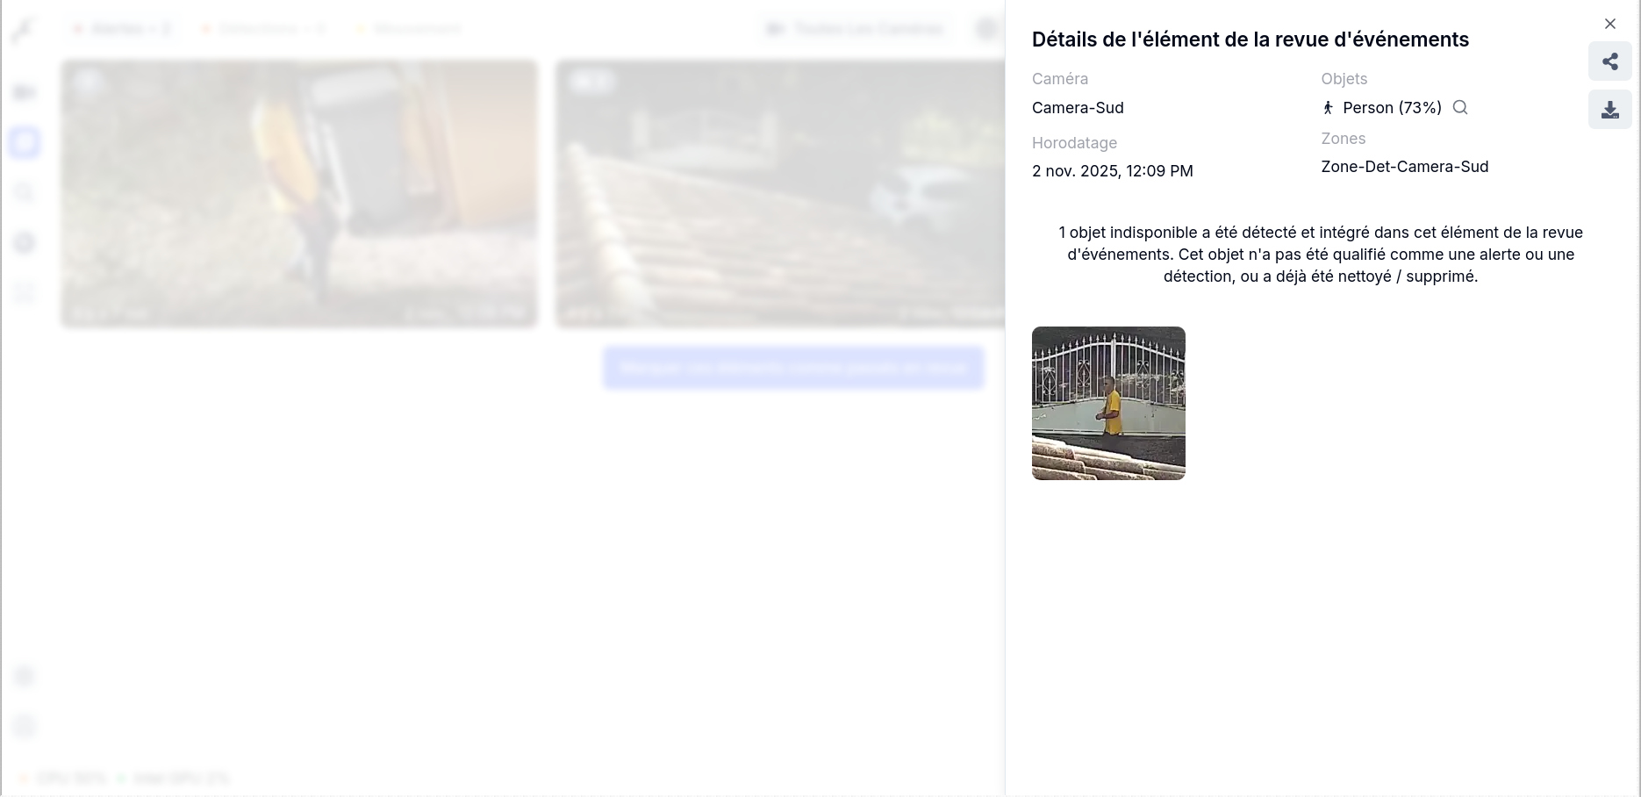Open the Frigate logo home icon
This screenshot has height=797, width=1641.
pyautogui.click(x=24, y=30)
